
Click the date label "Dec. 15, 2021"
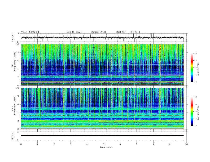pos(74,32)
